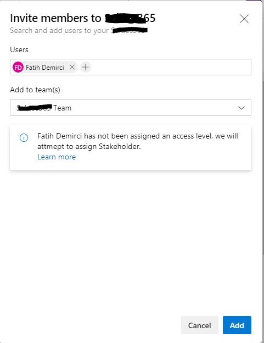Expand the team dropdown chevron
264x343 pixels.
coord(241,108)
